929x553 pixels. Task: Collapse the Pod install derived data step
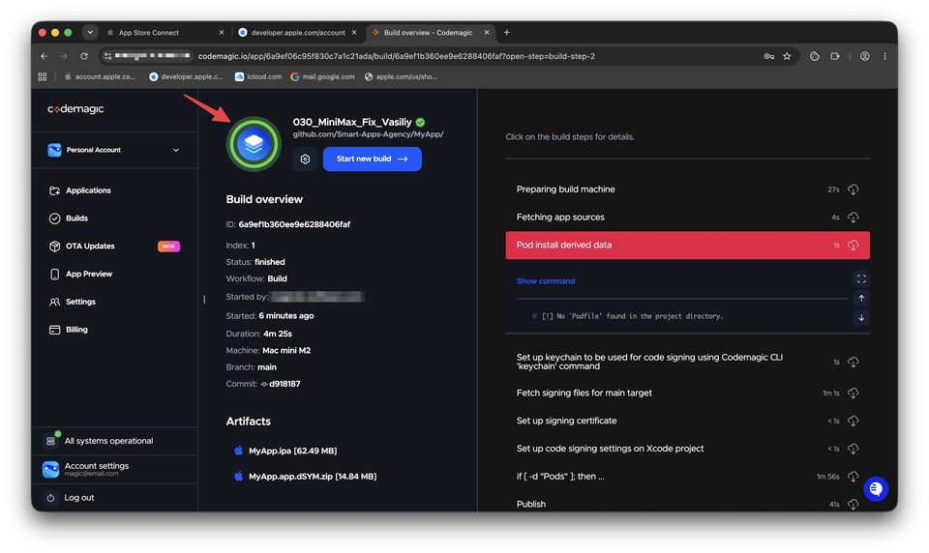pos(687,246)
